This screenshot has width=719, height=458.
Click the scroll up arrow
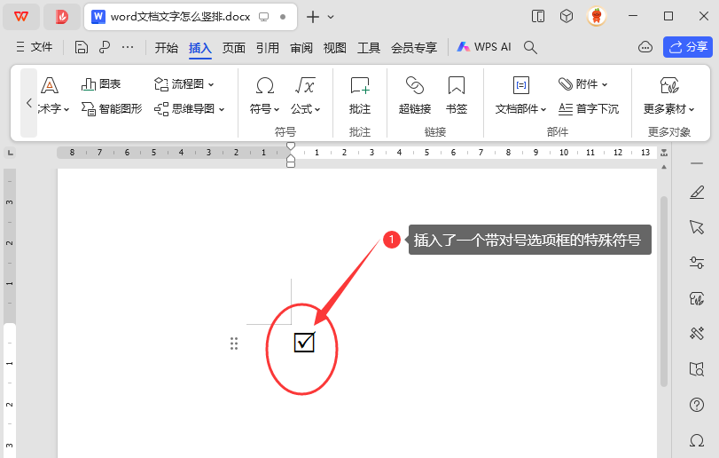pyautogui.click(x=664, y=168)
